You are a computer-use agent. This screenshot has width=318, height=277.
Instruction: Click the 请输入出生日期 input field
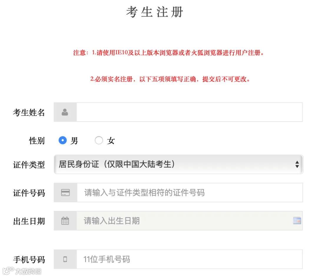pyautogui.click(x=183, y=221)
